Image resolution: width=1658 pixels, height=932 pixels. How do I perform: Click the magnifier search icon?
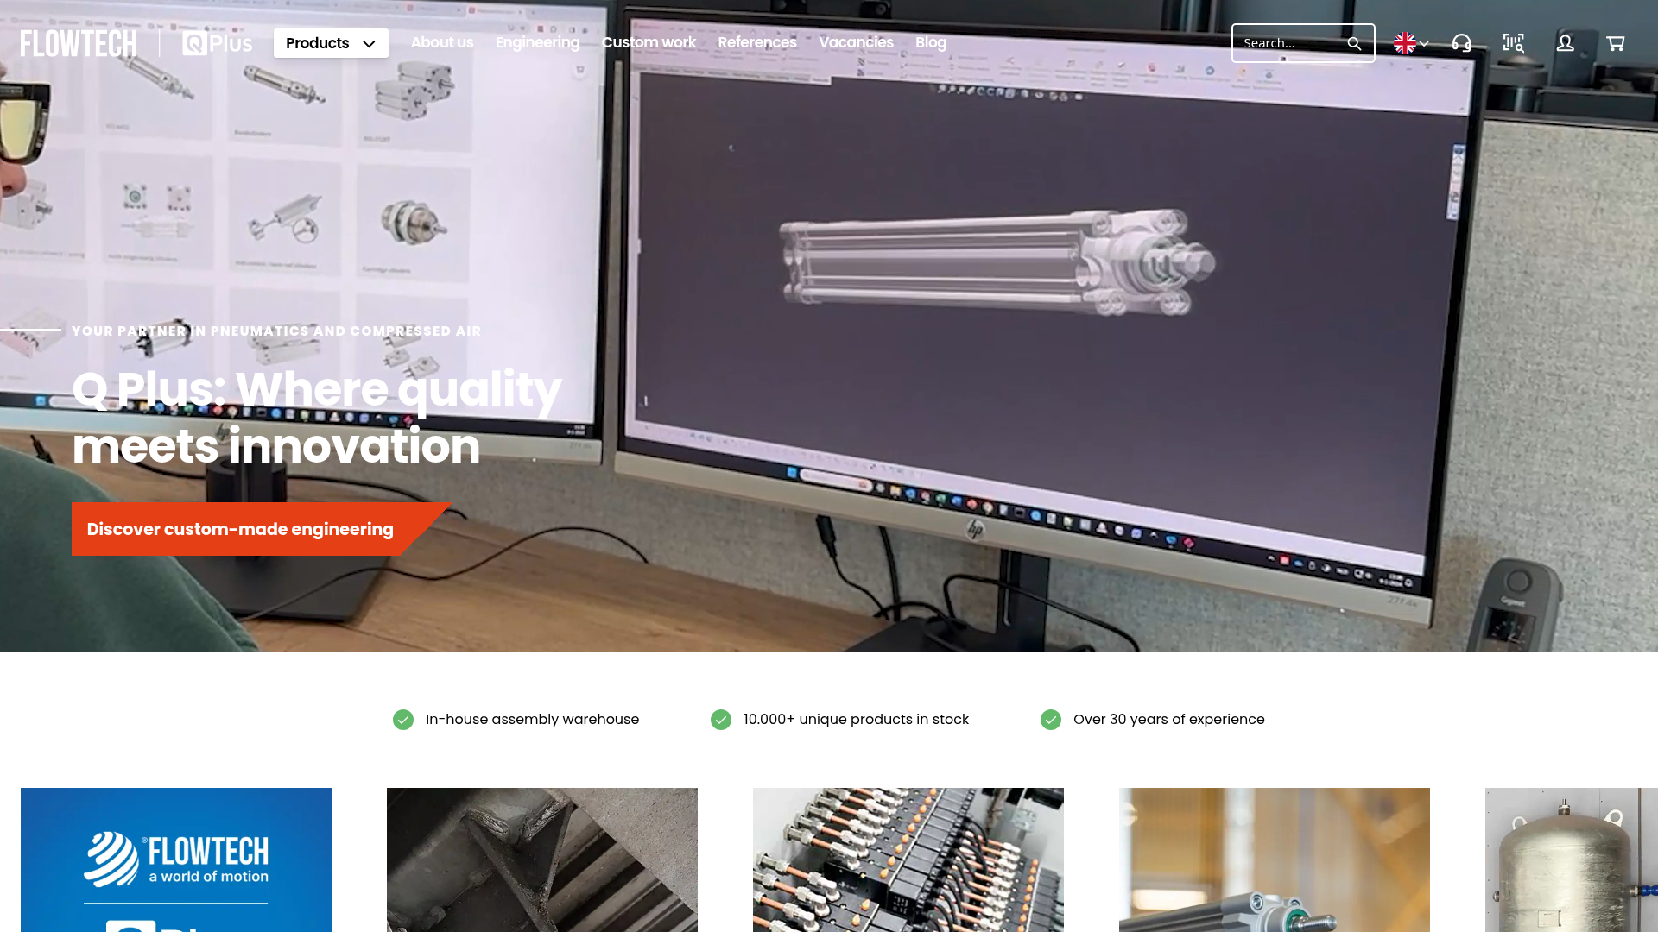coord(1354,43)
